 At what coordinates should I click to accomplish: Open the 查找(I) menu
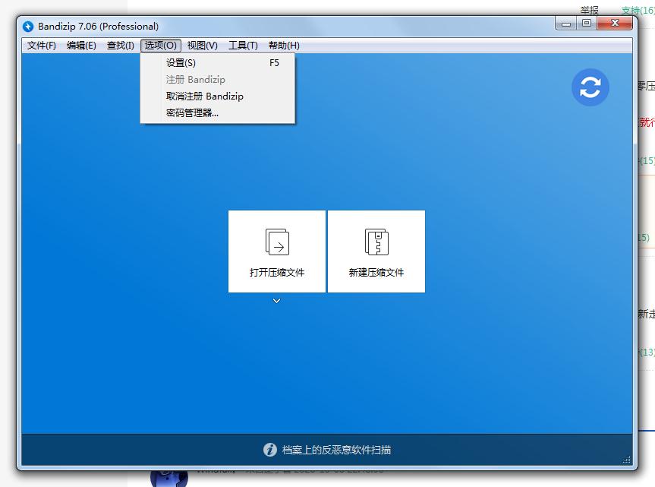coord(120,45)
